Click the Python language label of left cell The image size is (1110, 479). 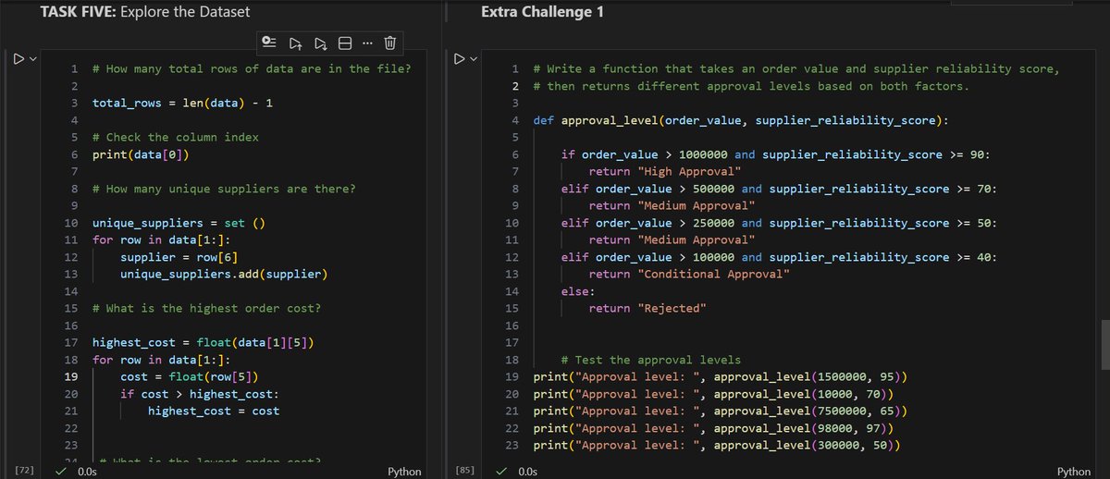pyautogui.click(x=404, y=472)
